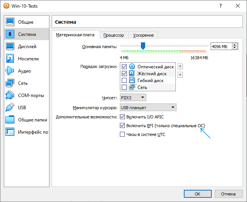Screen dimensions: 247x202
Task: Open the Общие папки folder icon
Action: click(x=10, y=120)
